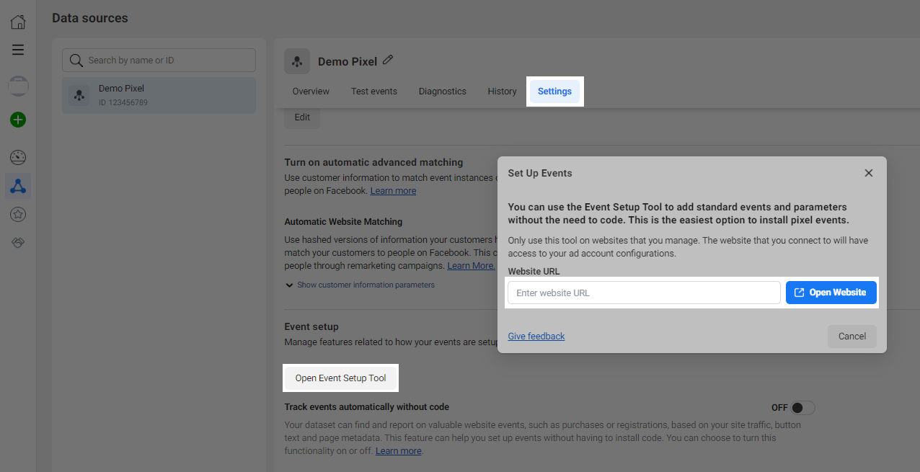This screenshot has height=472, width=920.
Task: Switch to the Overview tab
Action: pos(311,92)
